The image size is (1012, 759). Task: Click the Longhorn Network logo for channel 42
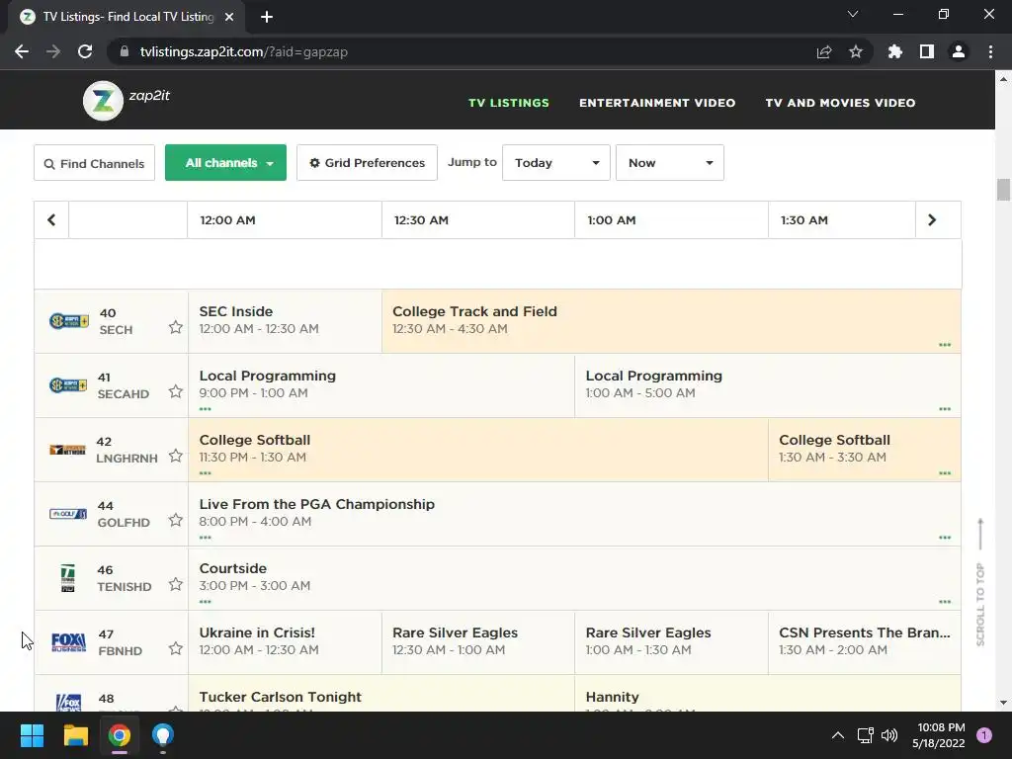coord(68,450)
